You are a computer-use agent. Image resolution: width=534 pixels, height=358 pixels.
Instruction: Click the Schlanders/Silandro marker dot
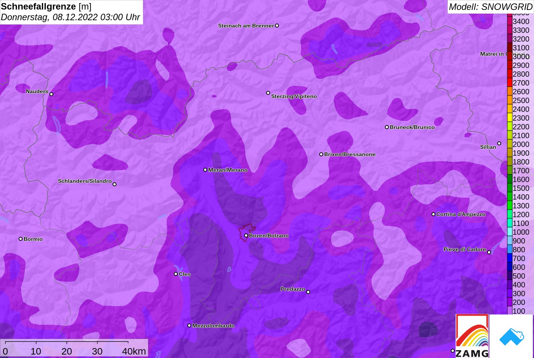click(114, 184)
